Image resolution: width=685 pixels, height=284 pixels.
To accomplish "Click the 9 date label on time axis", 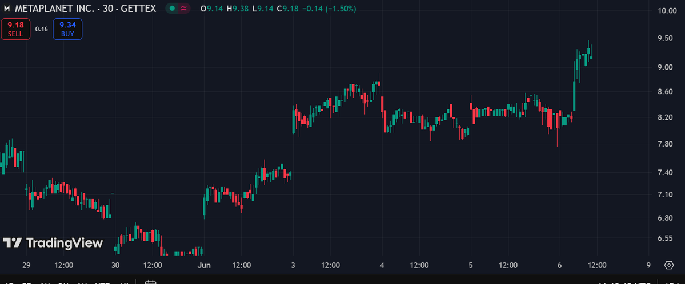I will pyautogui.click(x=648, y=265).
